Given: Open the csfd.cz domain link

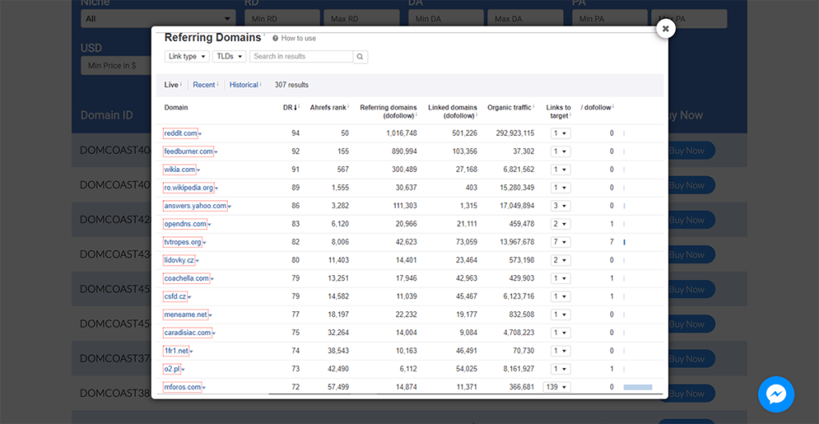Looking at the screenshot, I should click(175, 297).
